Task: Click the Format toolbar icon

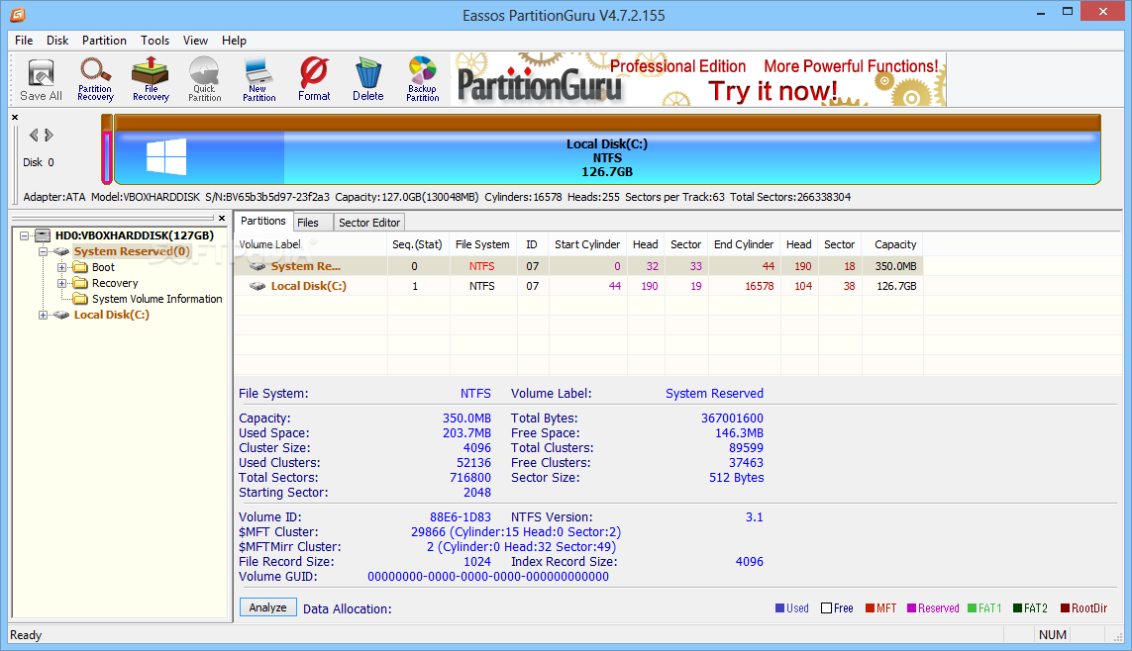Action: (314, 80)
